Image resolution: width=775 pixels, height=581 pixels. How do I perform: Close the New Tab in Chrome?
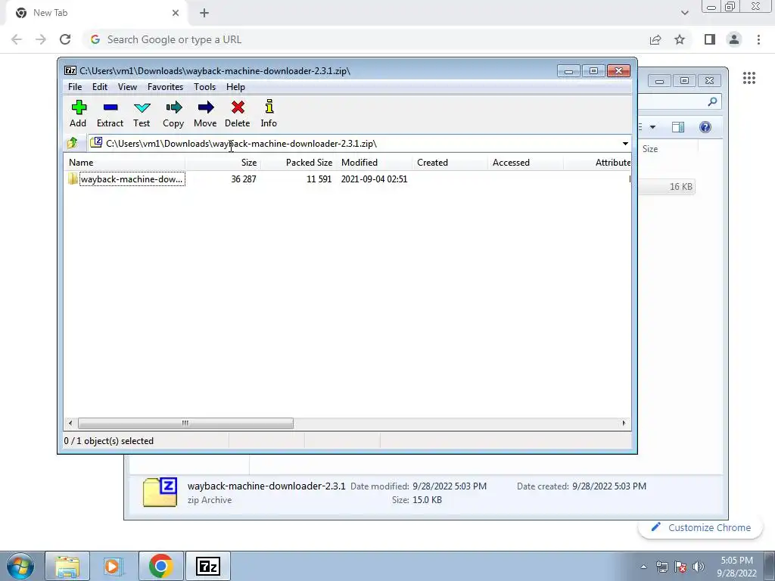point(176,13)
